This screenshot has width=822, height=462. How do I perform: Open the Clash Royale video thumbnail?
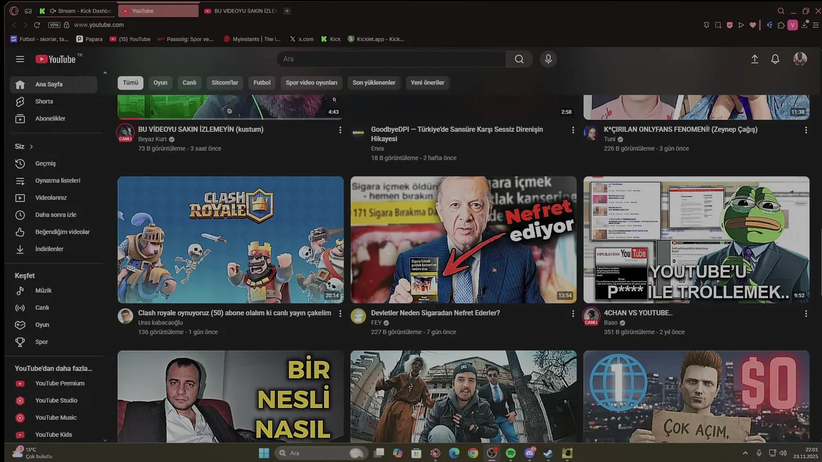[x=231, y=239]
